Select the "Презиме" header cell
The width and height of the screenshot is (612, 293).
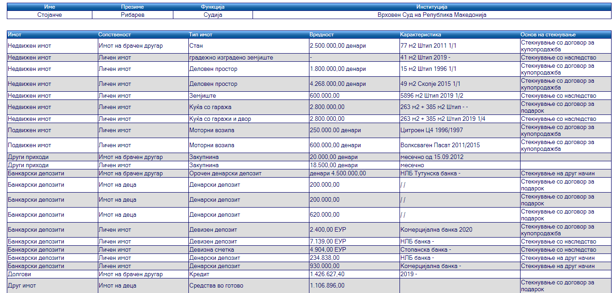coord(132,7)
